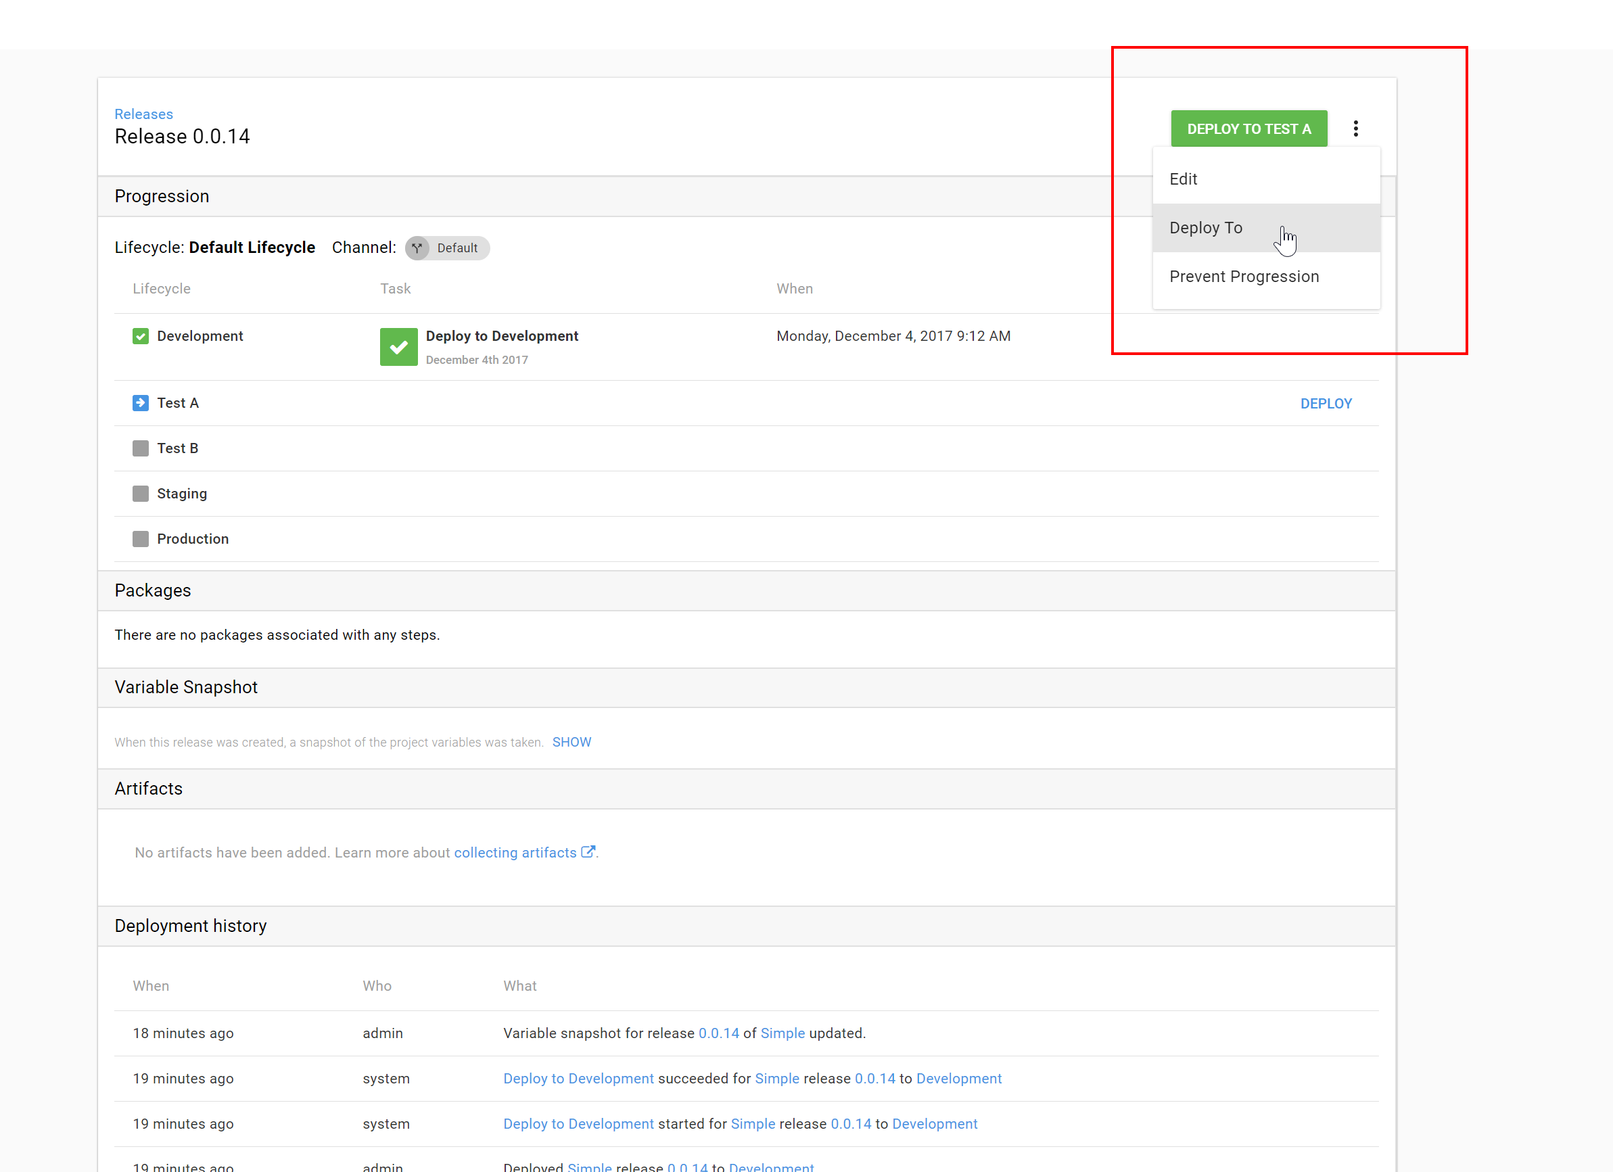The width and height of the screenshot is (1613, 1172).
Task: Click the Test A blue arrow icon
Action: point(140,403)
